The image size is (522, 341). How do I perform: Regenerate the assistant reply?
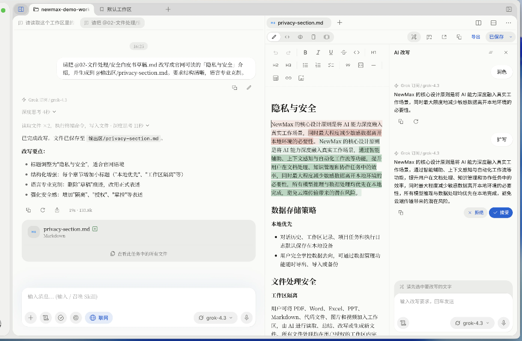coord(43,210)
